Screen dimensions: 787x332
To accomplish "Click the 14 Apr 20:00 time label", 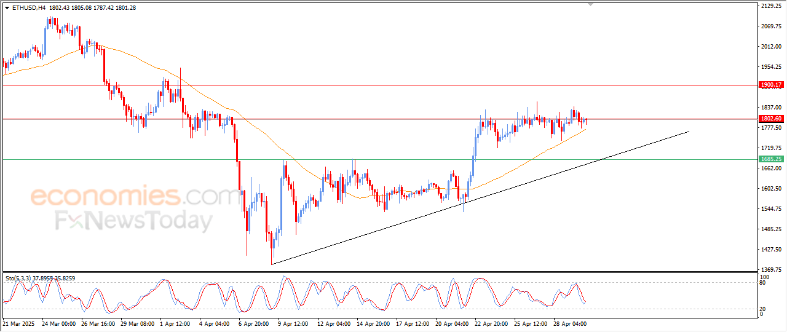I will click(x=373, y=323).
